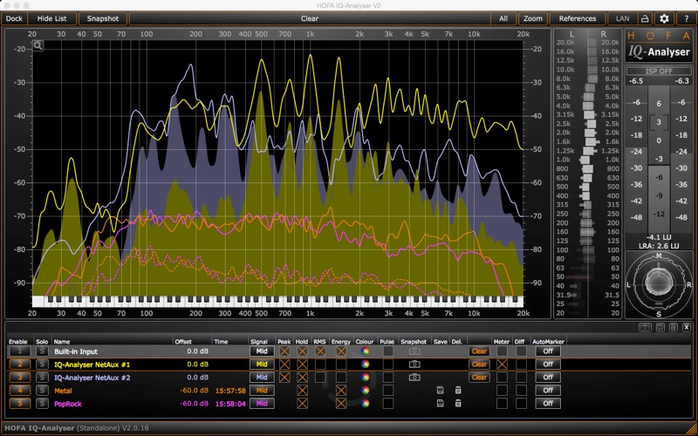
Task: Uncheck RMS for Built-in Input
Action: 319,351
